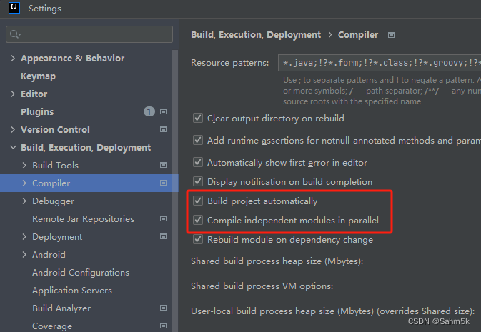Screen dimensions: 481x332
Task: Click project-level icon next to Build Analyzer
Action: click(163, 308)
